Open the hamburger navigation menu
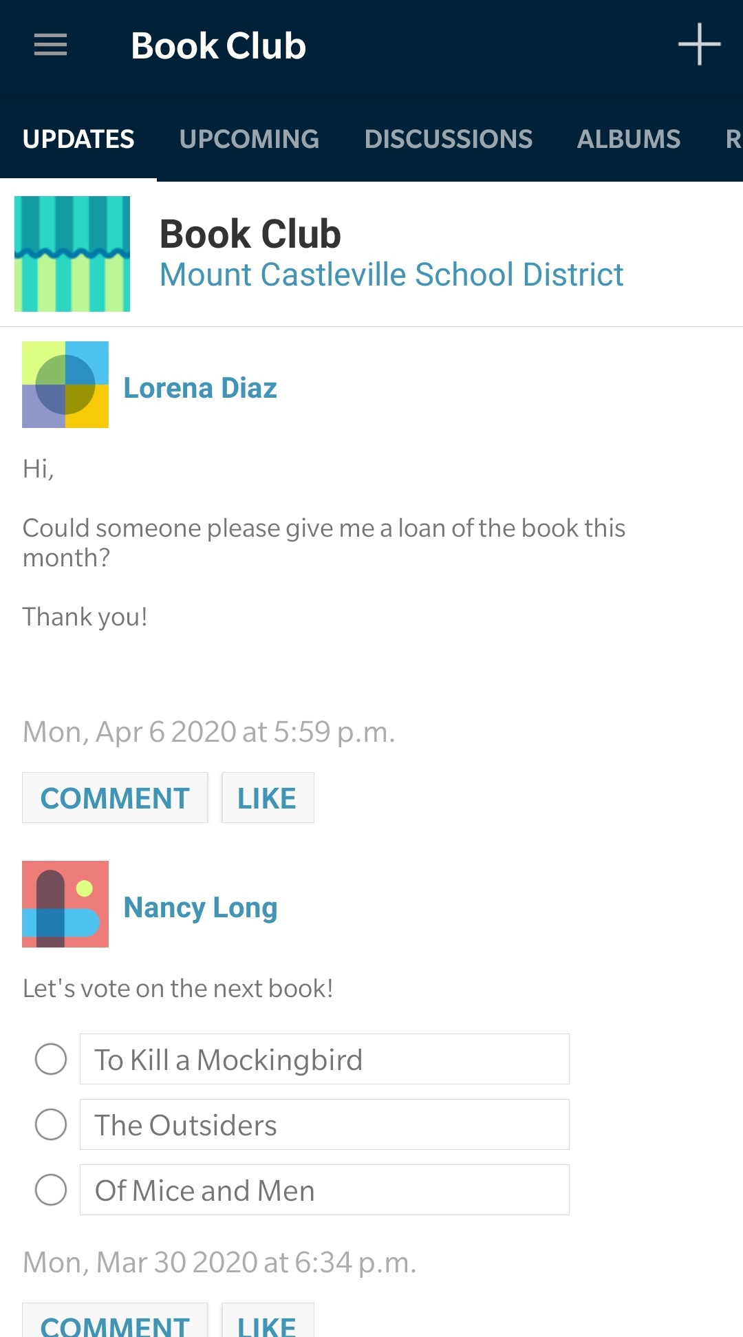The image size is (743, 1337). click(x=50, y=45)
